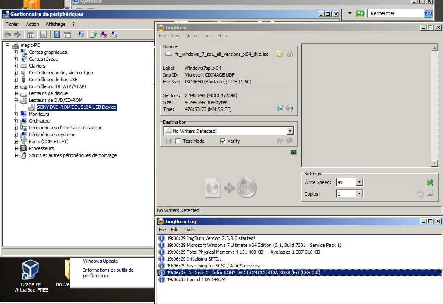Open the Tools menu in ImgBurn Log
This screenshot has height=304, width=443.
click(x=189, y=230)
